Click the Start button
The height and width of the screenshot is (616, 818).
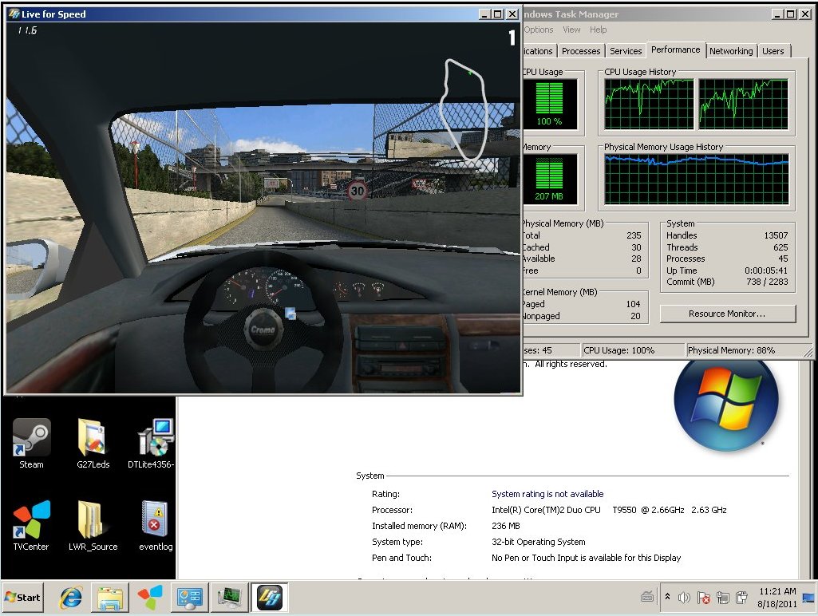tap(23, 597)
